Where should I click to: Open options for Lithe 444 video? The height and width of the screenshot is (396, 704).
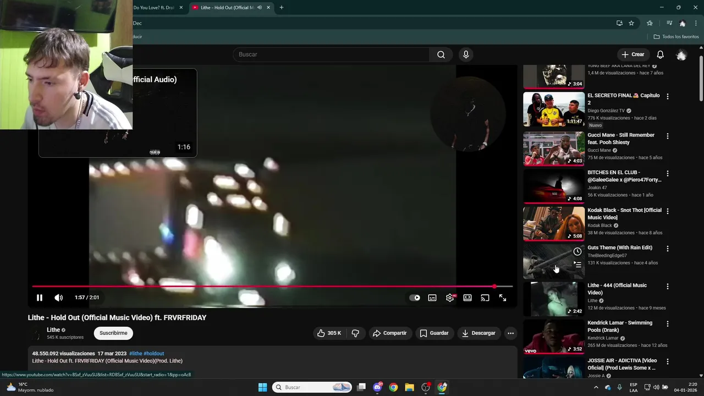click(x=668, y=287)
